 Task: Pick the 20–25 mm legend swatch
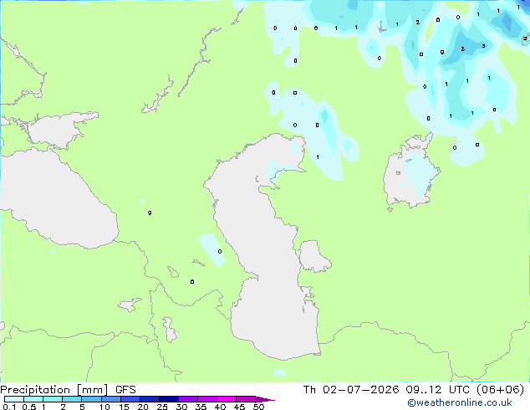[x=149, y=399]
